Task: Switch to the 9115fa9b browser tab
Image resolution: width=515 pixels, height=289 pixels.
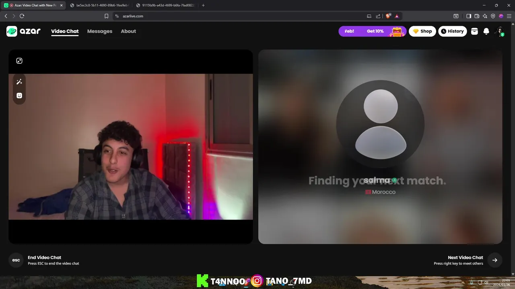Action: tap(166, 5)
